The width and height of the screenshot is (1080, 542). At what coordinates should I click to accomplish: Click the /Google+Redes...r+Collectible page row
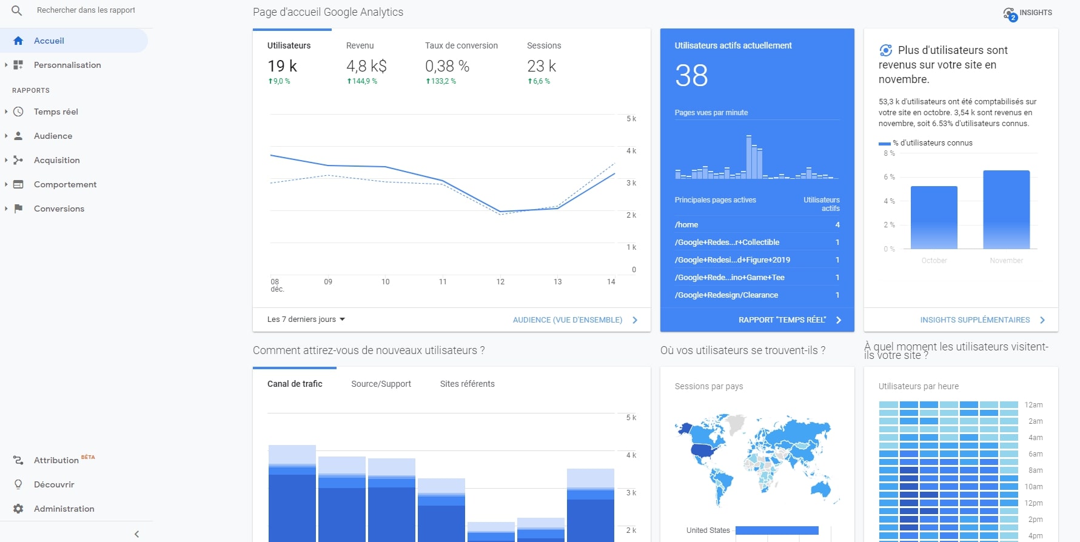click(x=757, y=242)
